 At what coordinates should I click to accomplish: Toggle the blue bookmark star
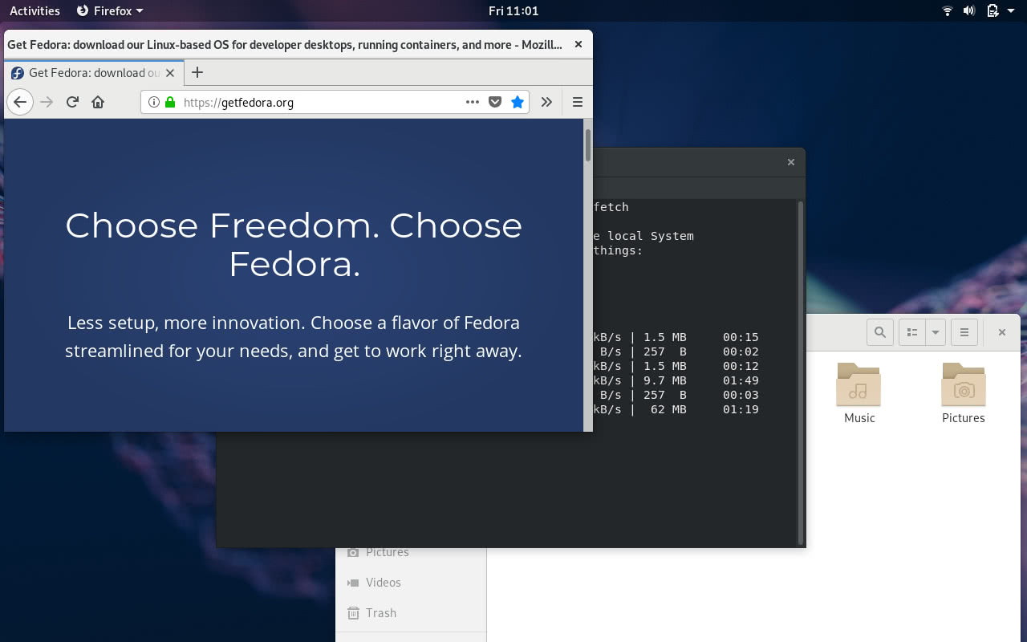coord(518,102)
